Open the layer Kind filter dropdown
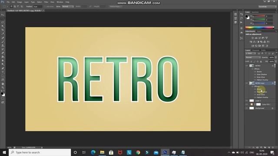Image resolution: width=278 pixels, height=156 pixels. [251, 53]
